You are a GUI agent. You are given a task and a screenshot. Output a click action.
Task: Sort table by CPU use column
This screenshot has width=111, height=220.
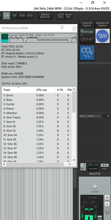45,90
